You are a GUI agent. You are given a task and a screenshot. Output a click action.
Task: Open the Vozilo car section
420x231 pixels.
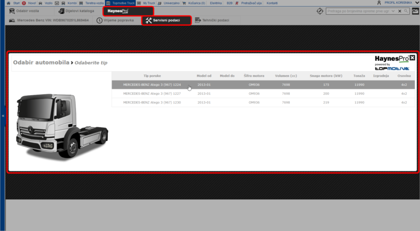pos(49,3)
